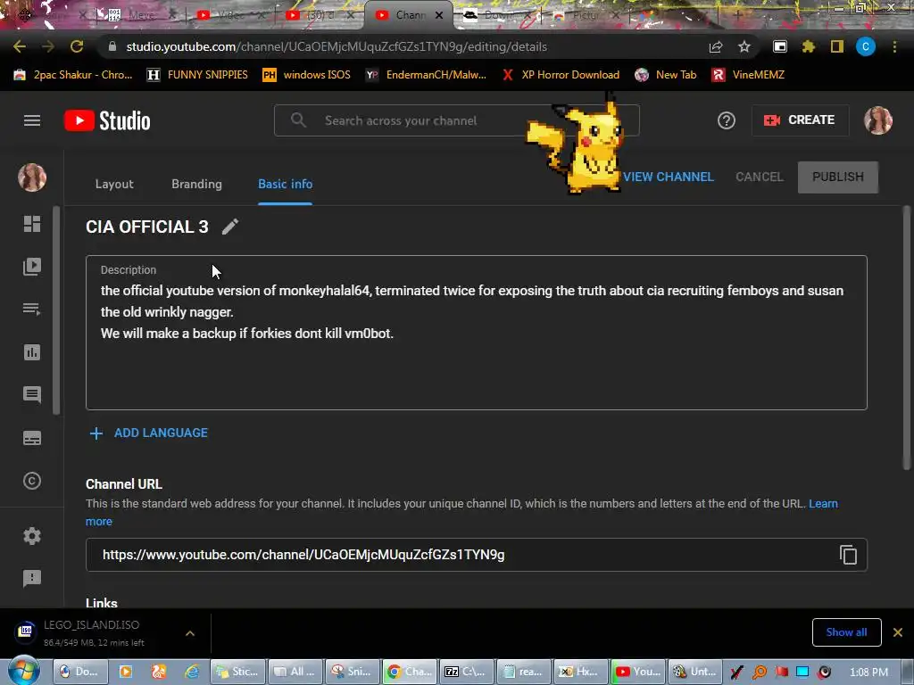Viewport: 914px width, 685px height.
Task: Click the browser back arrow
Action: tap(20, 46)
